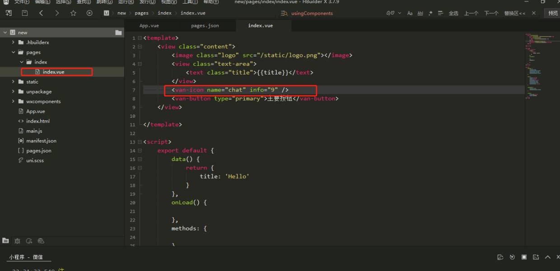Switch to the pages.json tab
This screenshot has width=560, height=271.
pos(205,26)
